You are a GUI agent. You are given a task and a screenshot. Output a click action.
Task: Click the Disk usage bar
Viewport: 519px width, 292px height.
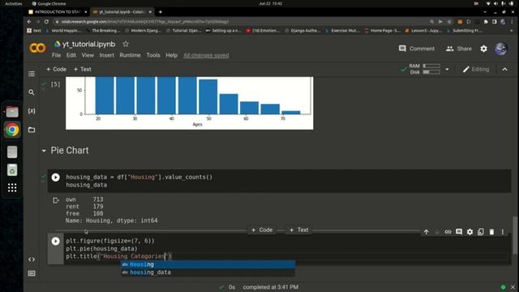tap(431, 72)
